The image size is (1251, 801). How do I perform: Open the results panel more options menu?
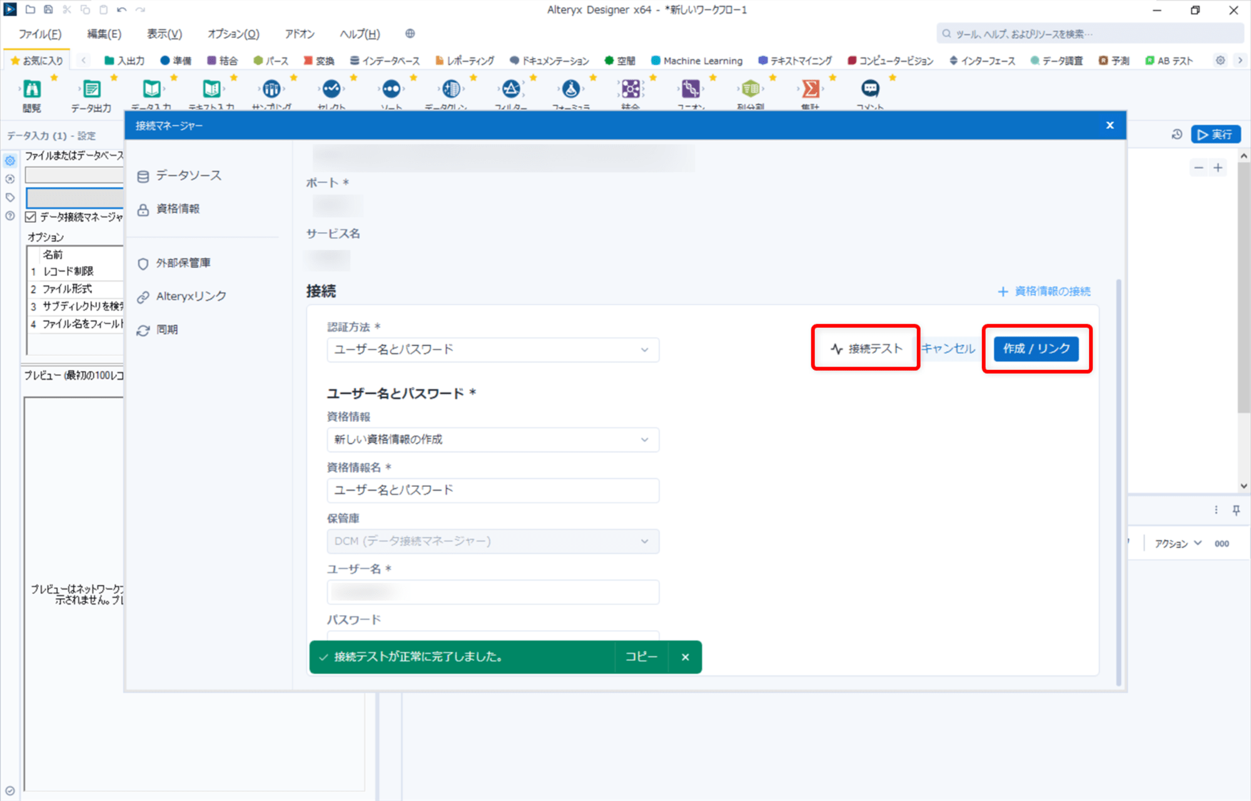[x=1216, y=510]
